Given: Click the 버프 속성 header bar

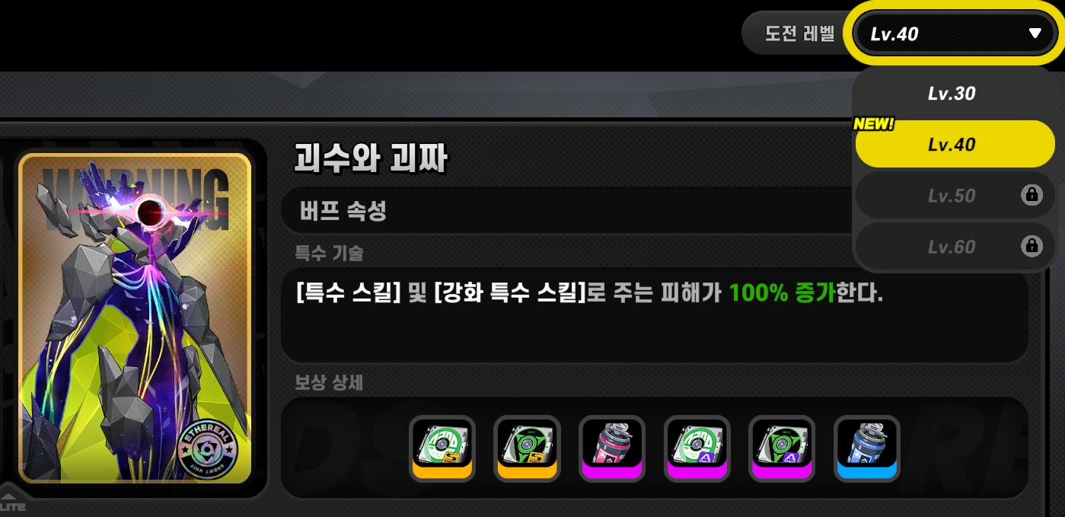Looking at the screenshot, I should 567,211.
